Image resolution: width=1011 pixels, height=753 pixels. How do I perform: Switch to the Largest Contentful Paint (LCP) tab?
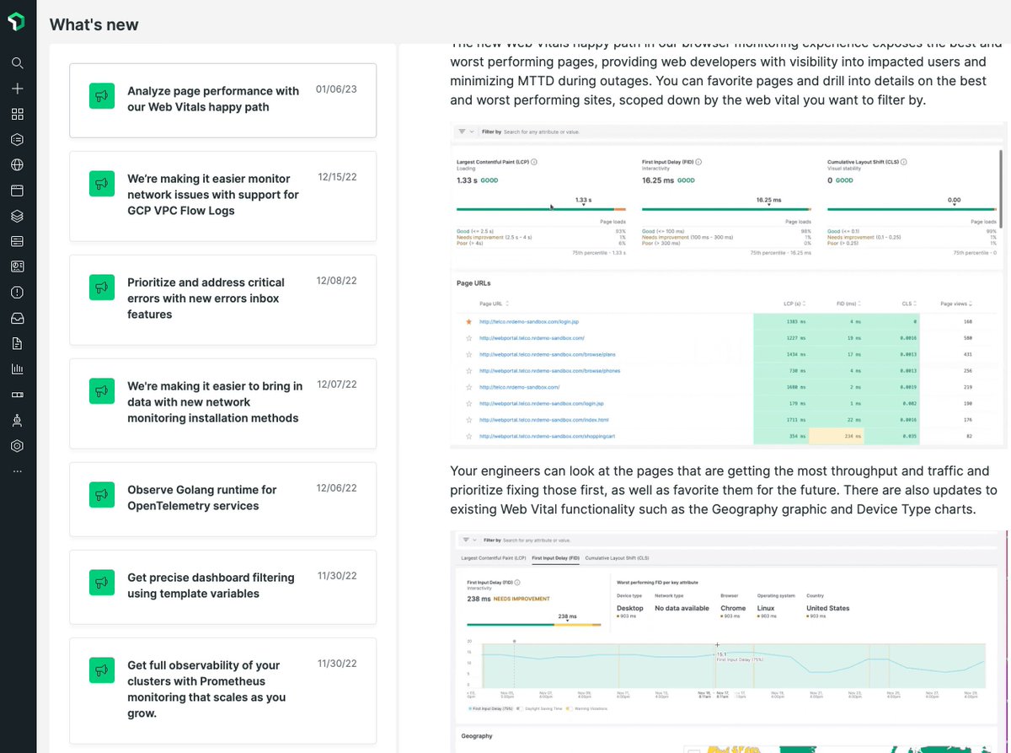494,558
